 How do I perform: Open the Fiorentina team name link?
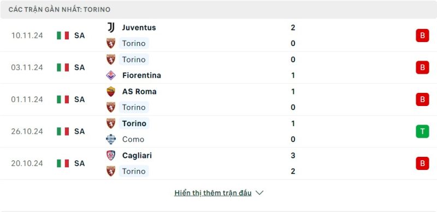click(141, 75)
